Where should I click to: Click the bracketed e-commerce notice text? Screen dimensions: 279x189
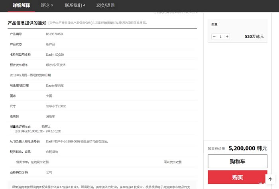98,23
